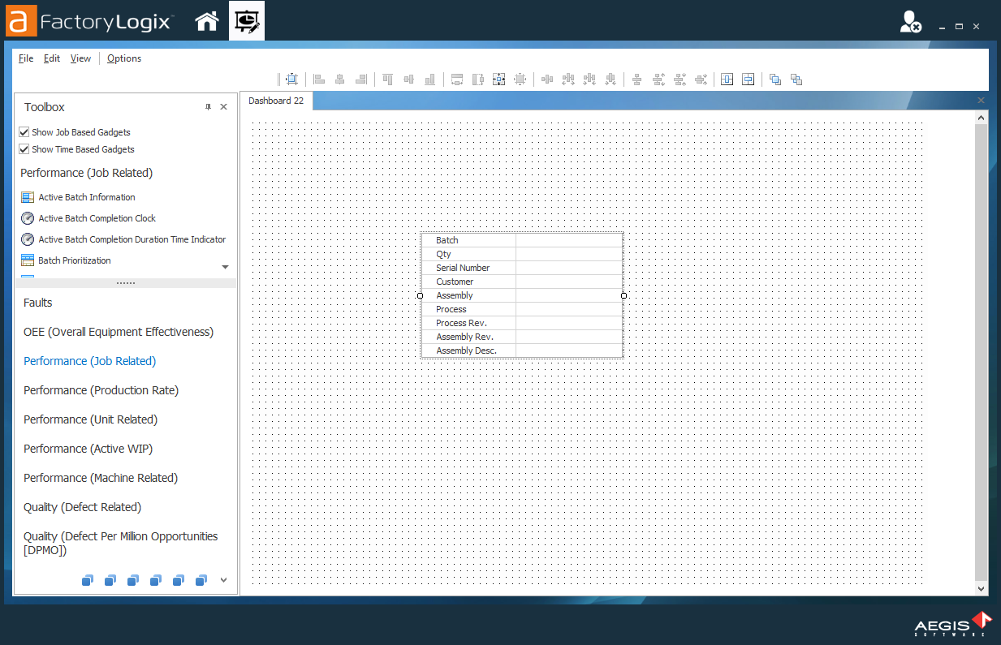Click the align tops toolbar icon

387,79
